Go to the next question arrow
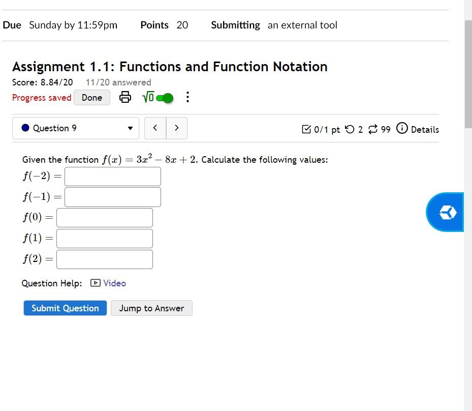472x411 pixels. [x=177, y=128]
